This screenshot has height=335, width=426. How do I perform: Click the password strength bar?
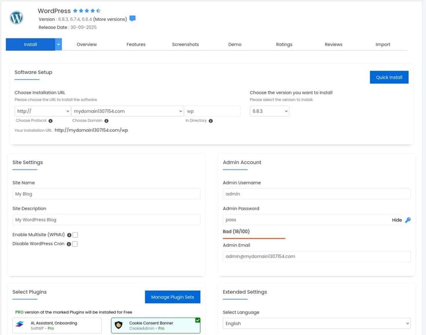[254, 238]
